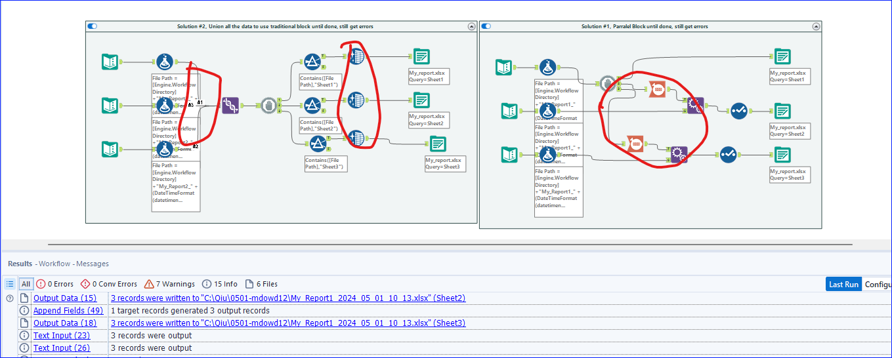Select the topmost Formula tool in Solution #2

(165, 62)
